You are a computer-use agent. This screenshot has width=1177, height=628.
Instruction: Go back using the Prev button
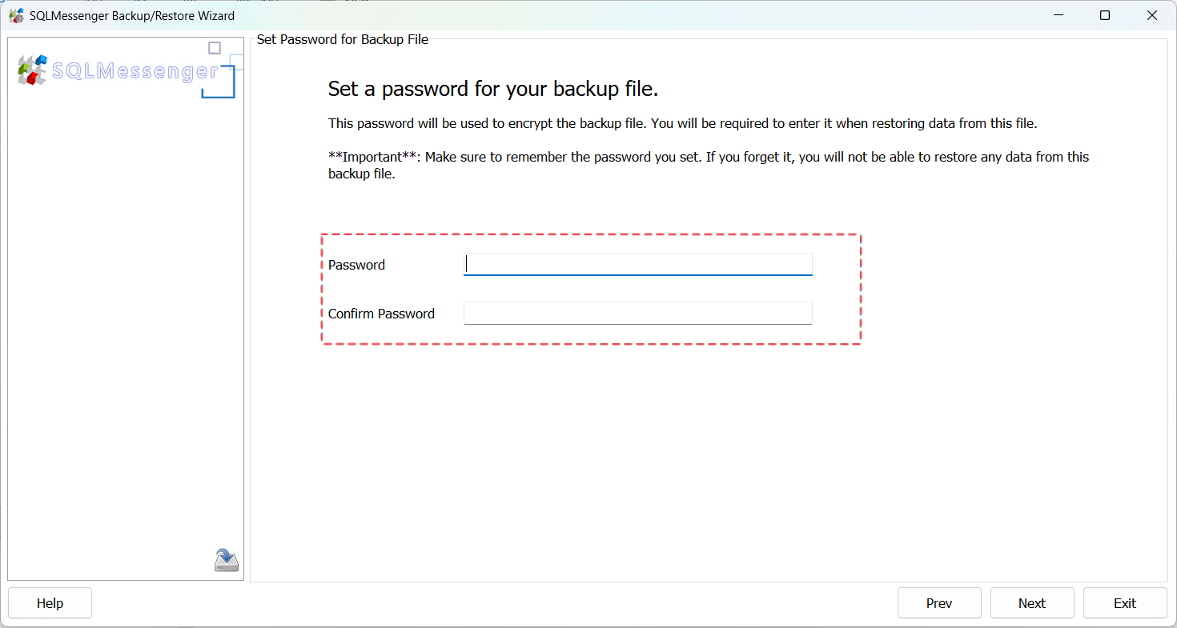pyautogui.click(x=939, y=602)
